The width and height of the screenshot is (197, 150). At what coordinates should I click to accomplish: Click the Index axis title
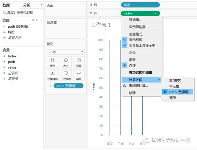[94, 87]
